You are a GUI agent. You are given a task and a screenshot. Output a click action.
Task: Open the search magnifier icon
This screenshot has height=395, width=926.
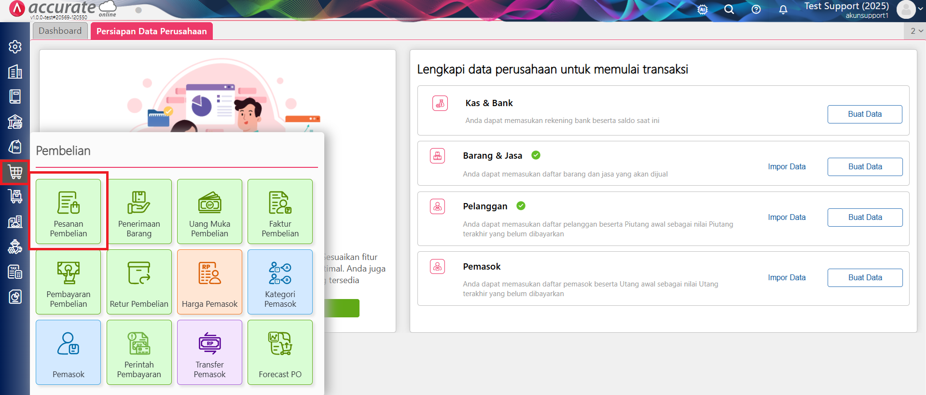(x=729, y=10)
